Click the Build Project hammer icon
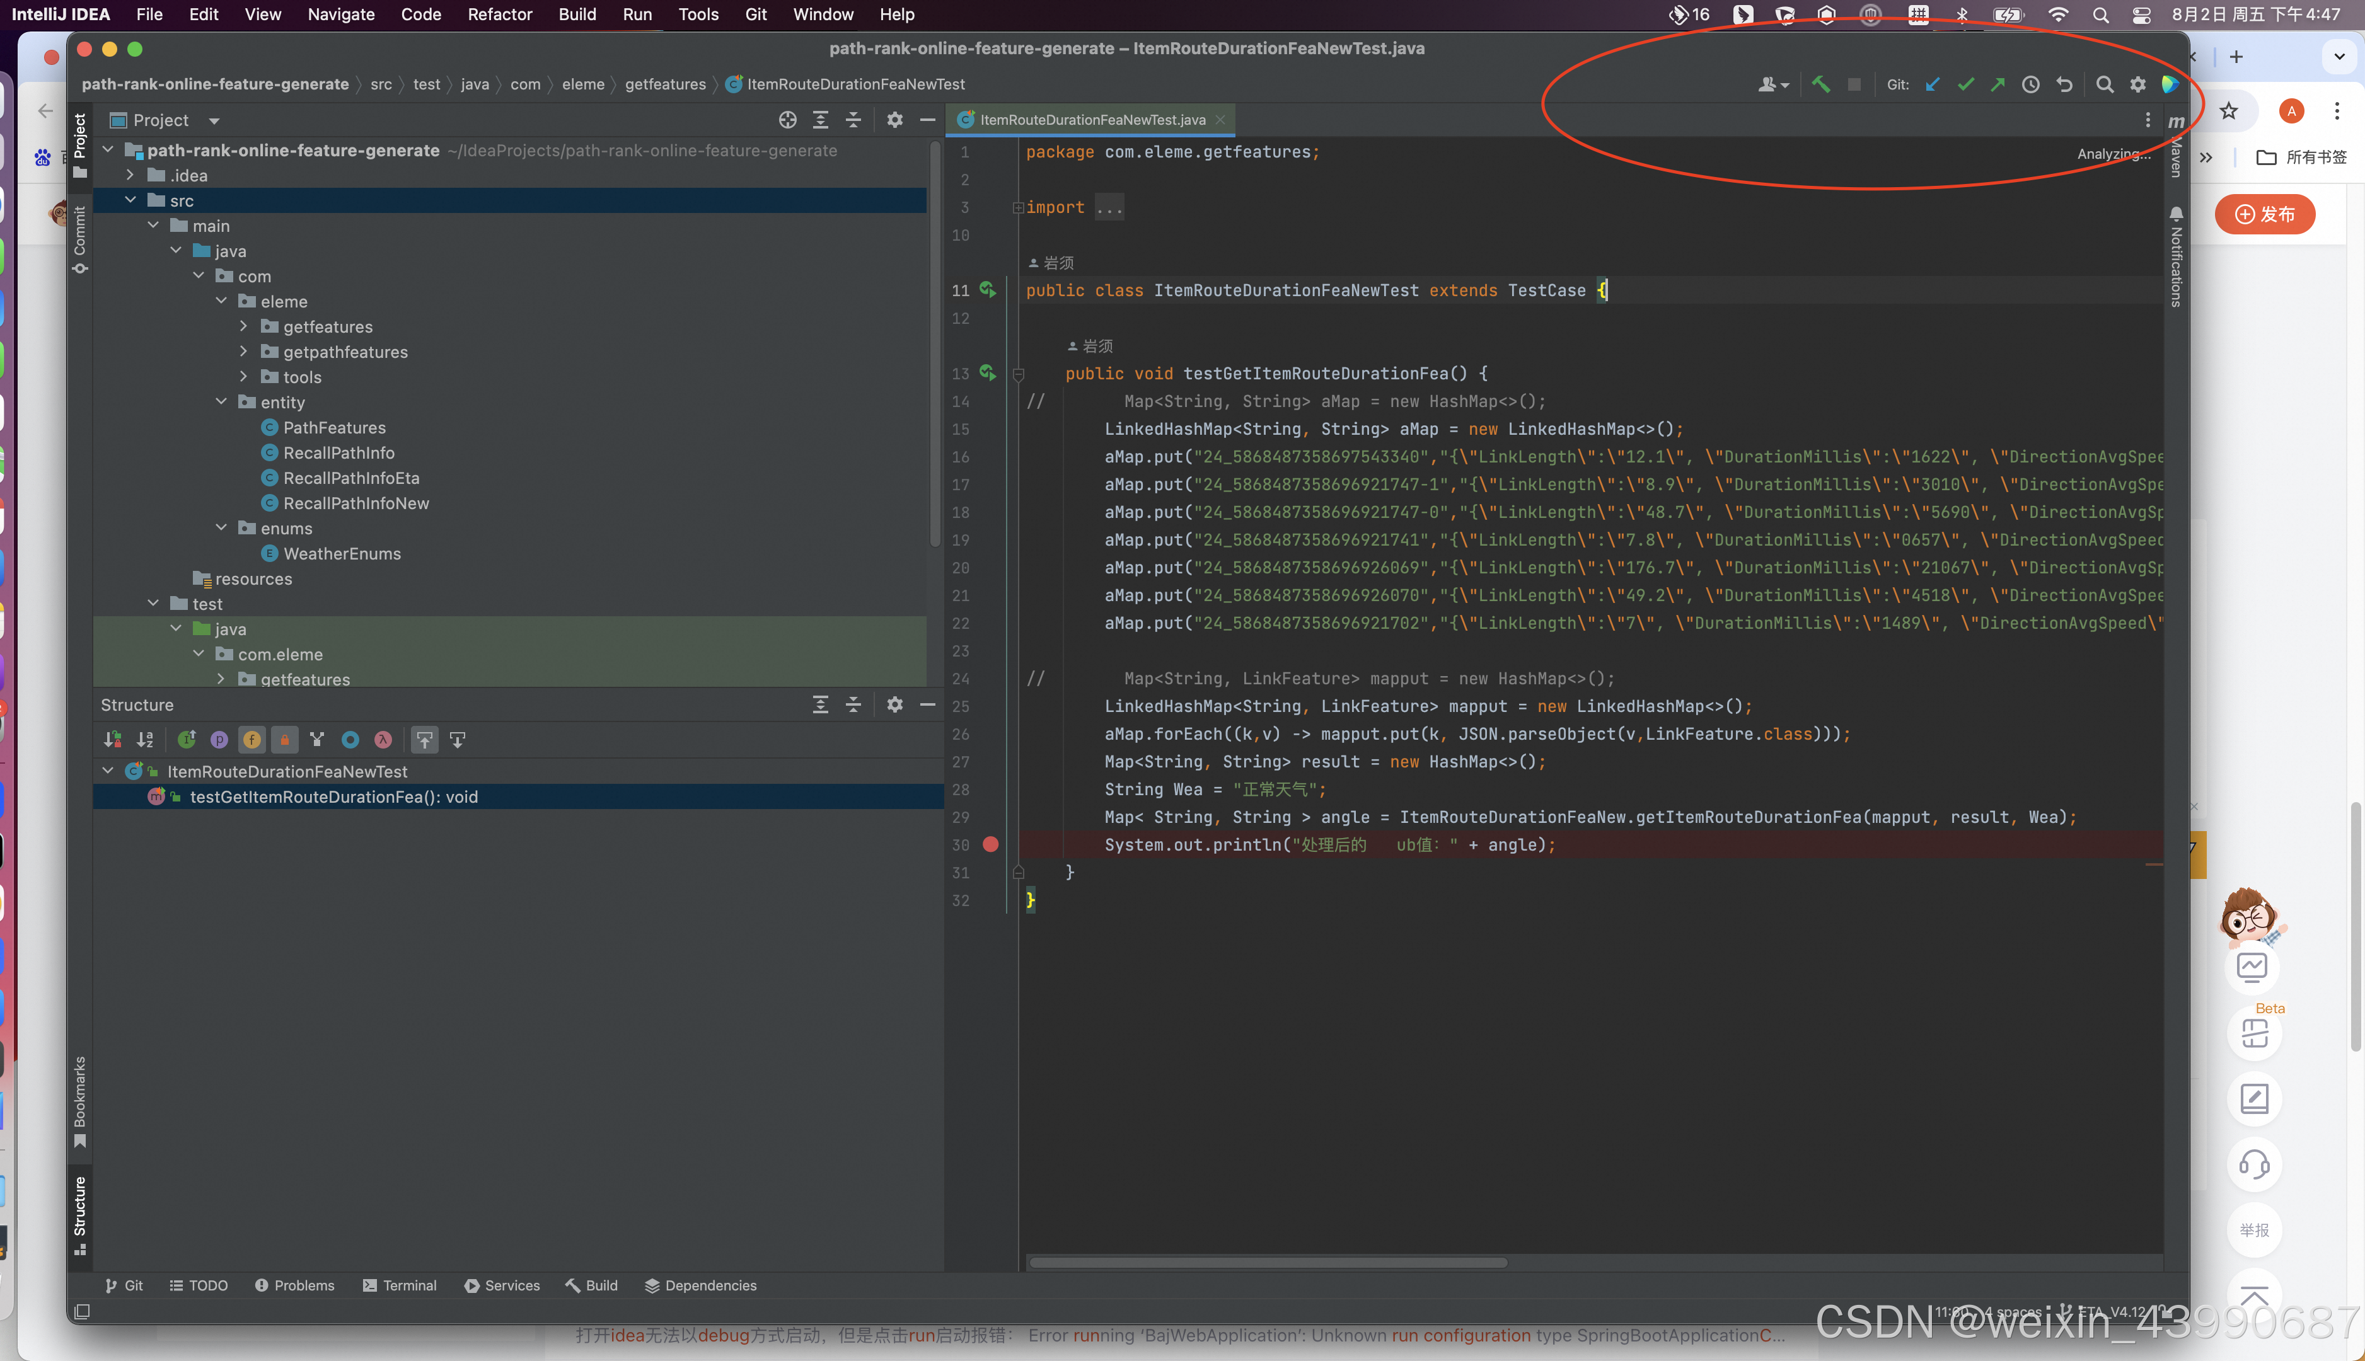Screen dimensions: 2365x1361 click(x=1820, y=84)
